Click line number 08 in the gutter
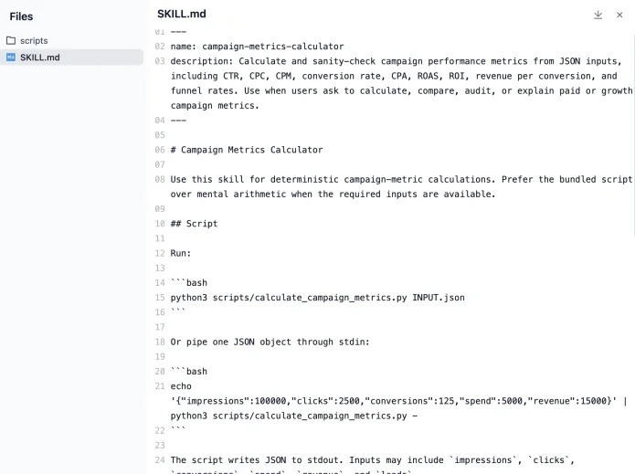This screenshot has width=635, height=474. 160,179
